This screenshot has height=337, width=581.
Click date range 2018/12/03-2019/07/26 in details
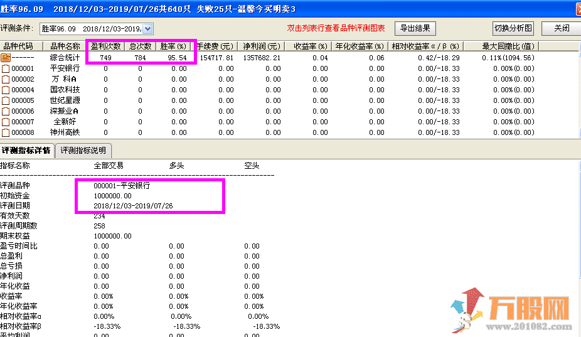133,206
